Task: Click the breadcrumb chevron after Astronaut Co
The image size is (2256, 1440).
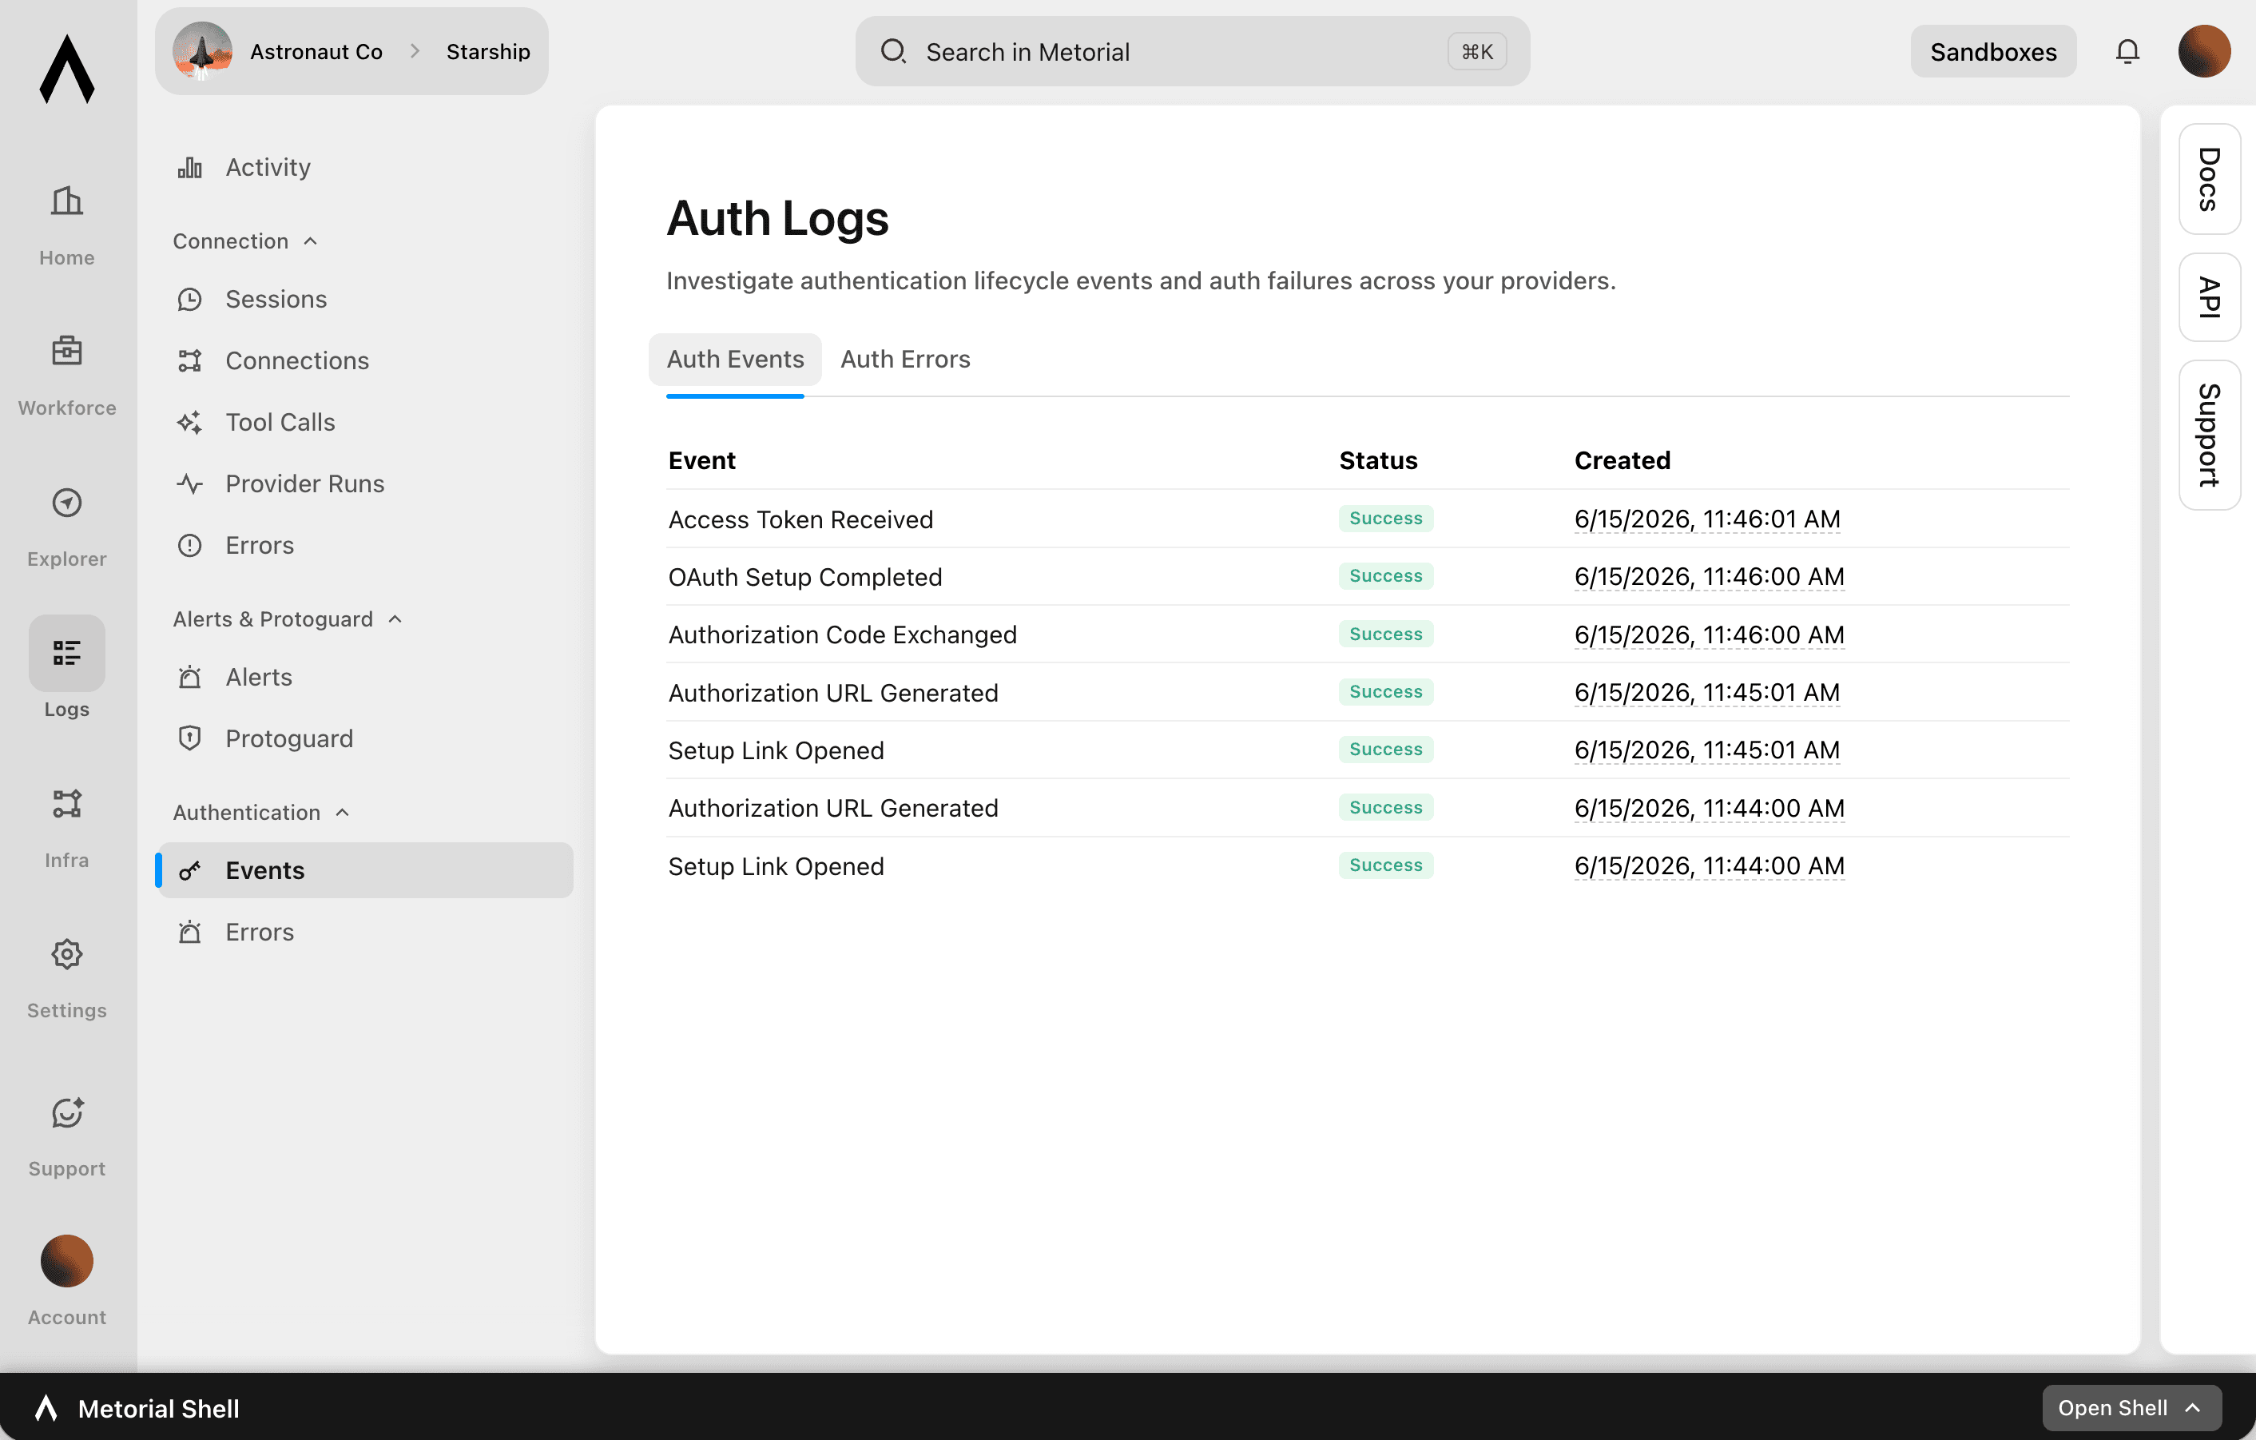Action: 415,51
